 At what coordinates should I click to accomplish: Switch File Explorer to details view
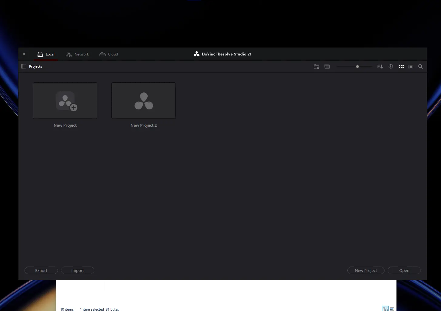385,309
